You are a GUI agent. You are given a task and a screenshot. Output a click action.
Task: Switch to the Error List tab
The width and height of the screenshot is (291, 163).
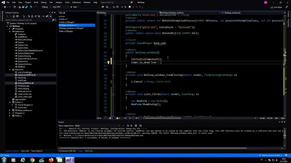tap(89, 151)
